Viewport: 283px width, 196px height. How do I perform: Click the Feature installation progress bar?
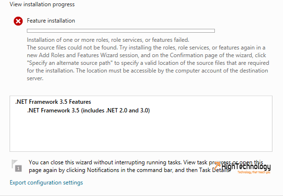click(x=121, y=31)
